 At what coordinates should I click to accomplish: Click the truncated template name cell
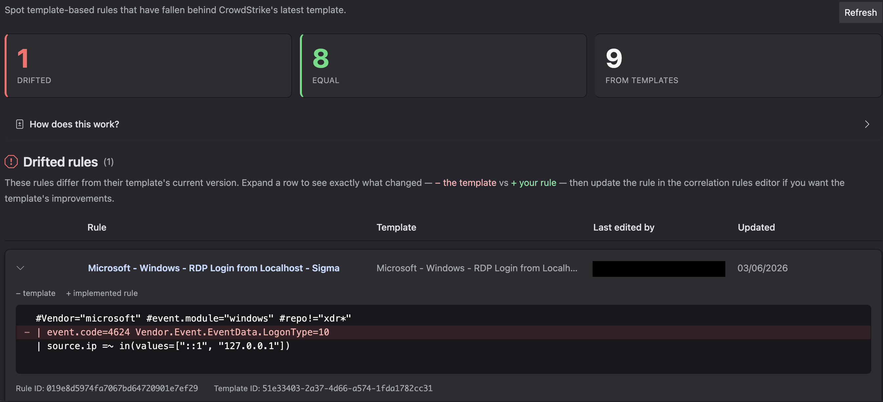477,268
